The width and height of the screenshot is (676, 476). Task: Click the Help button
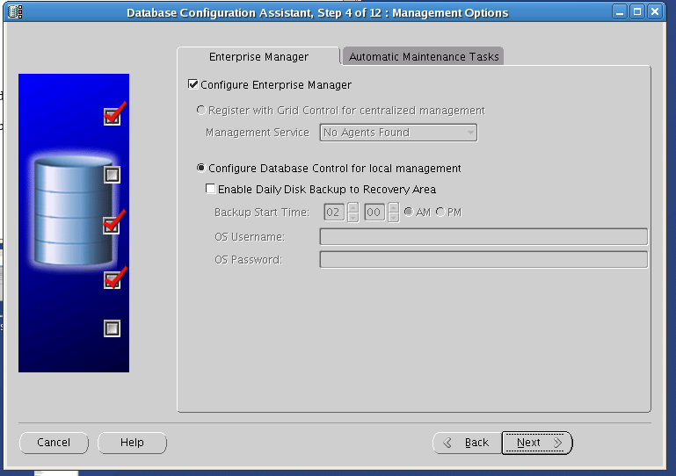point(132,443)
